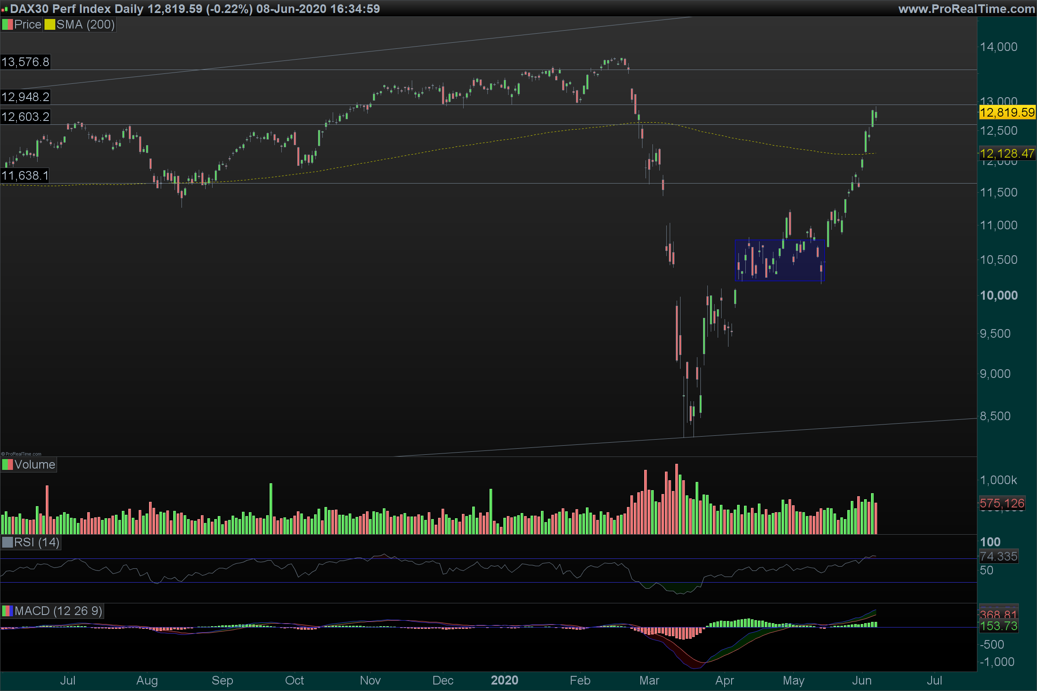
Task: Select the 12,603.2 level label
Action: (25, 117)
